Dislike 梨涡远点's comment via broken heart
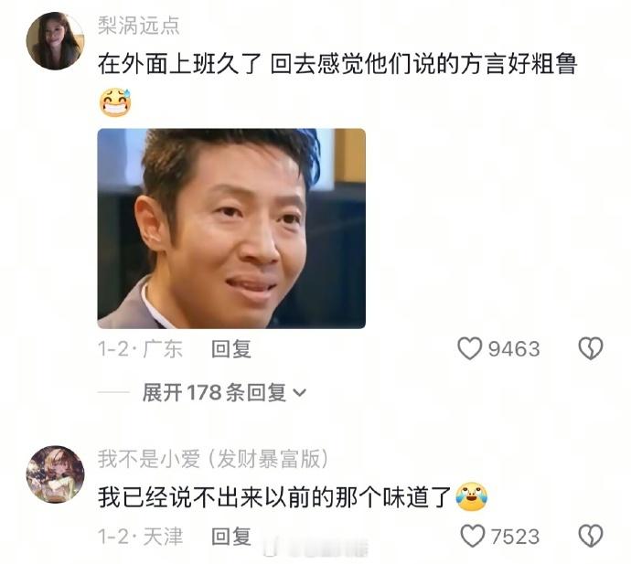The width and height of the screenshot is (631, 564). point(591,348)
